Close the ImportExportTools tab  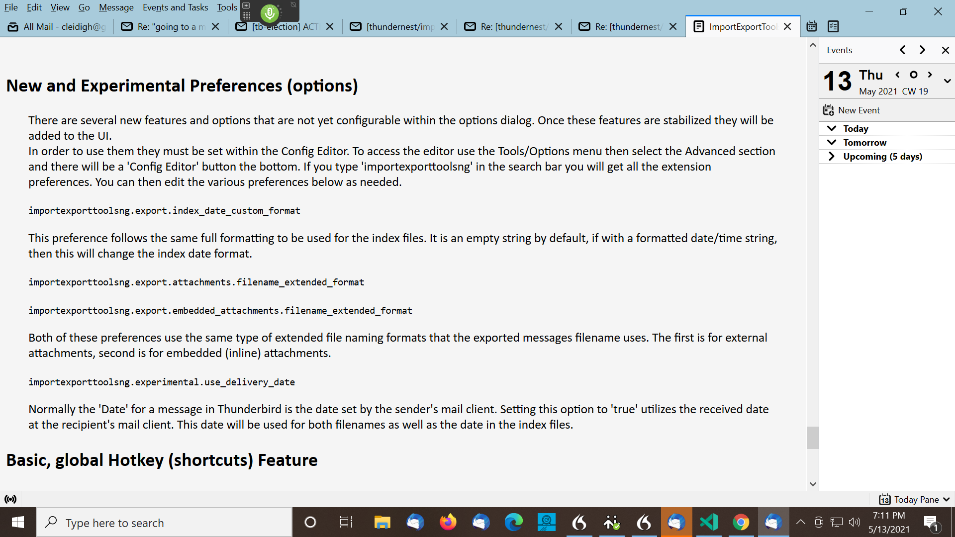787,26
